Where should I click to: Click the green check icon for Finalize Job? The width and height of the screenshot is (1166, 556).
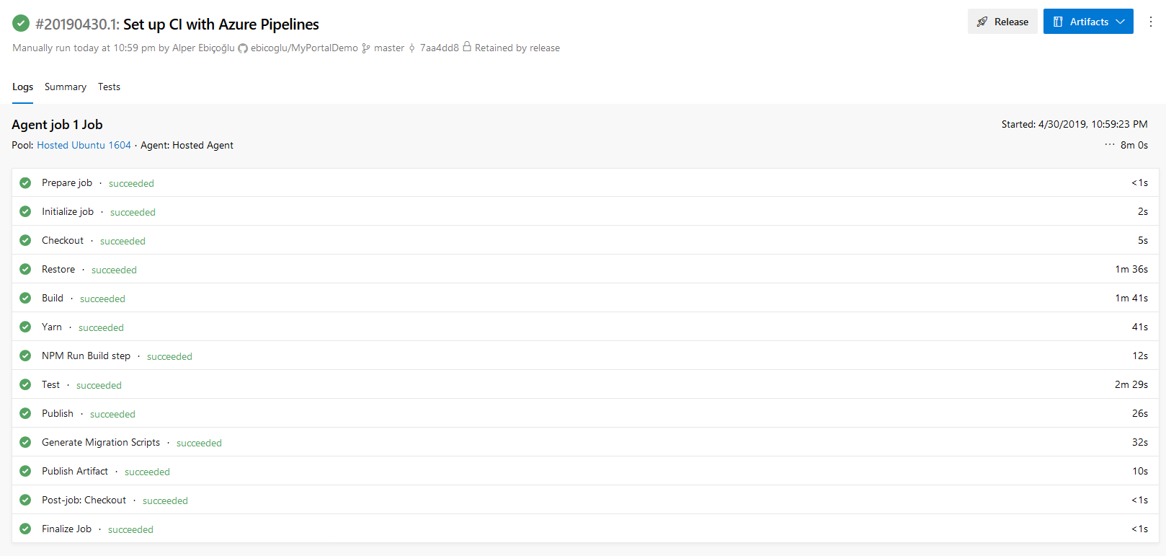pos(25,529)
